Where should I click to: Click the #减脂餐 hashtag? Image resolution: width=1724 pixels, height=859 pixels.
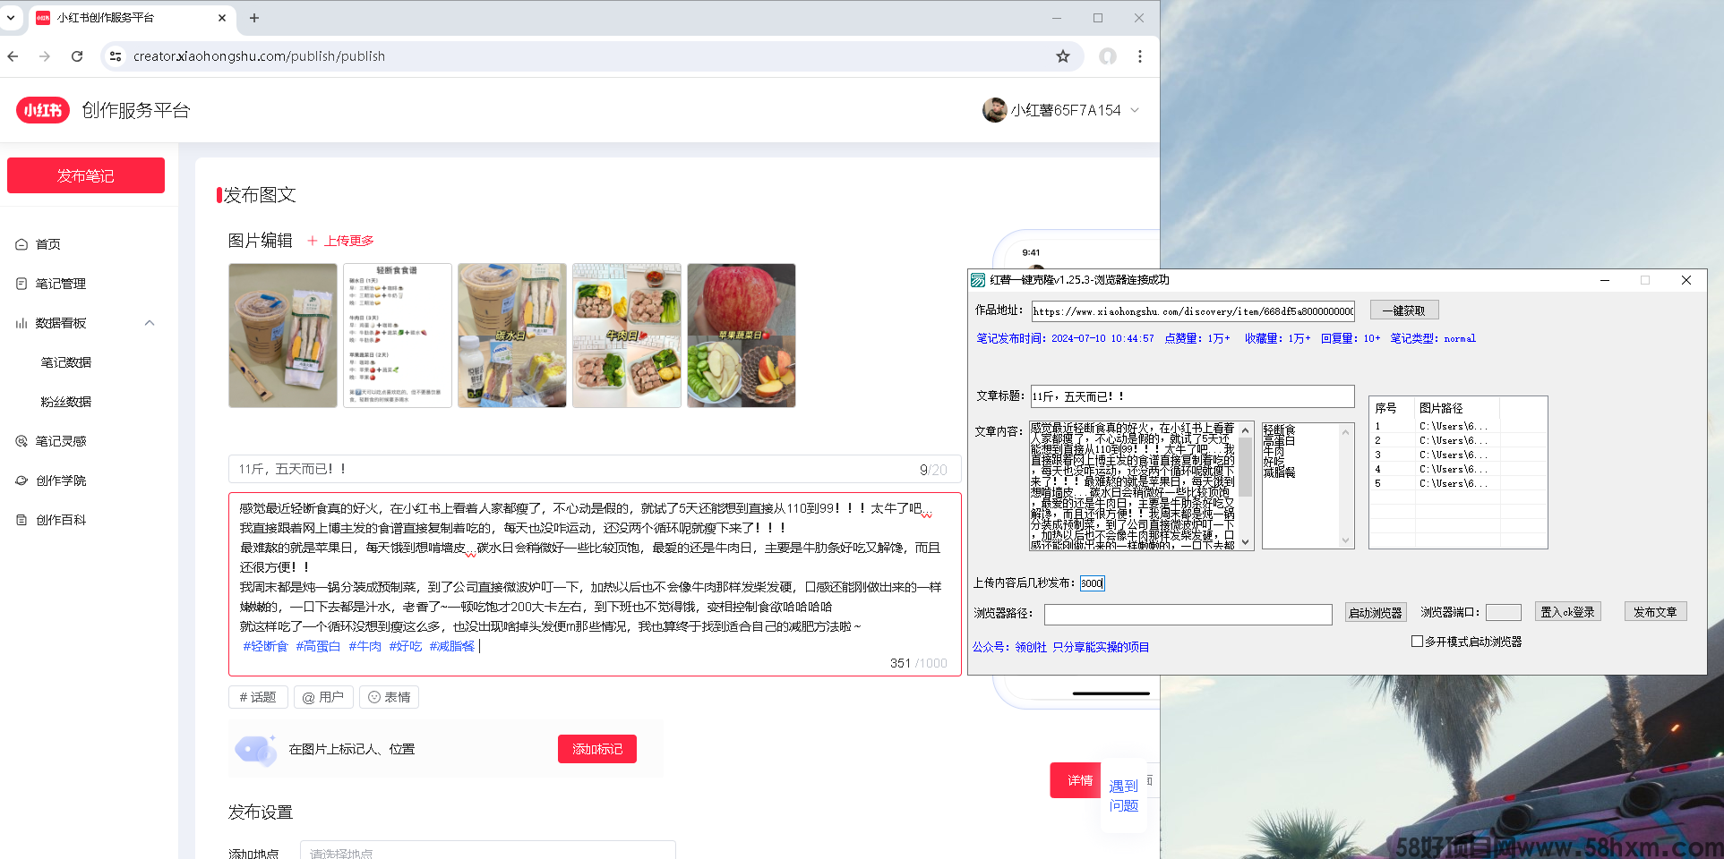coord(451,646)
